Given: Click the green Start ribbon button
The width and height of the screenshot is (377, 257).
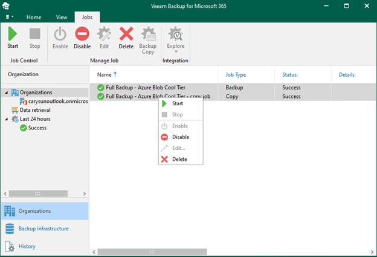Looking at the screenshot, I should [13, 37].
